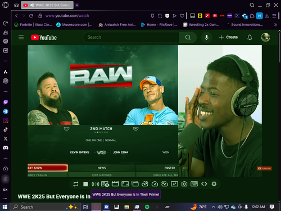Start a voice search with the microphone
The width and height of the screenshot is (281, 211).
(x=206, y=37)
